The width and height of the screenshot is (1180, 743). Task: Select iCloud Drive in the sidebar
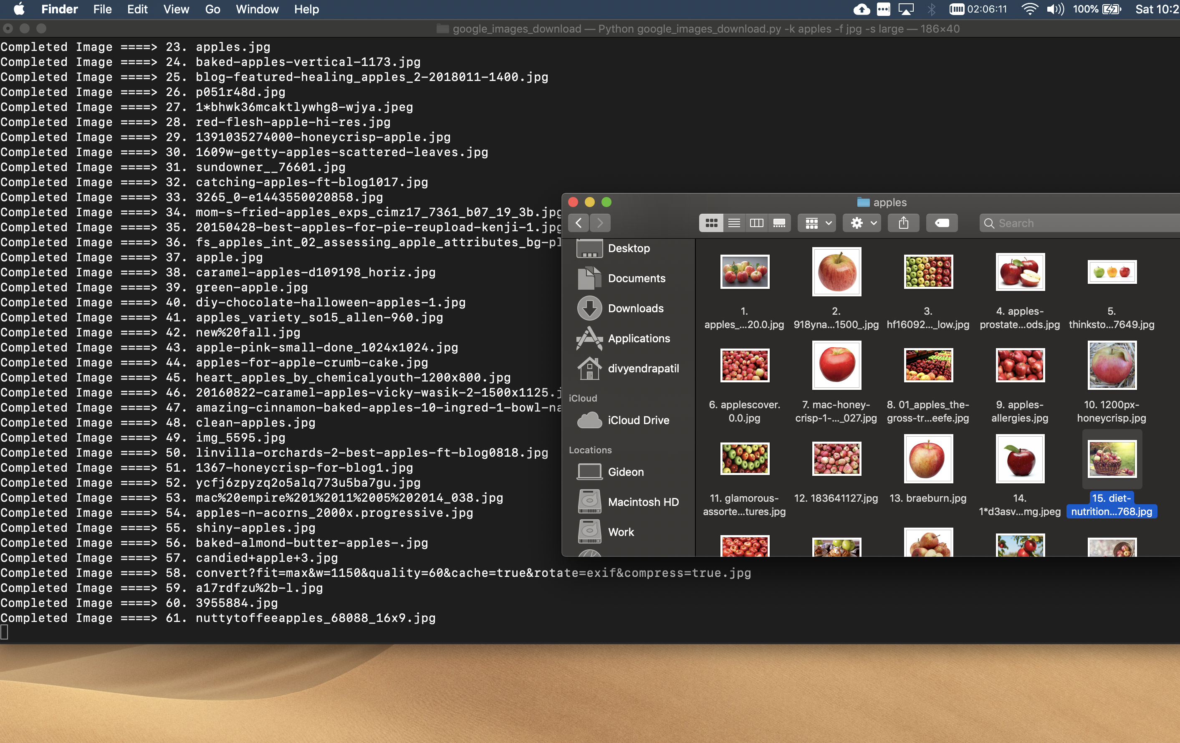coord(638,420)
